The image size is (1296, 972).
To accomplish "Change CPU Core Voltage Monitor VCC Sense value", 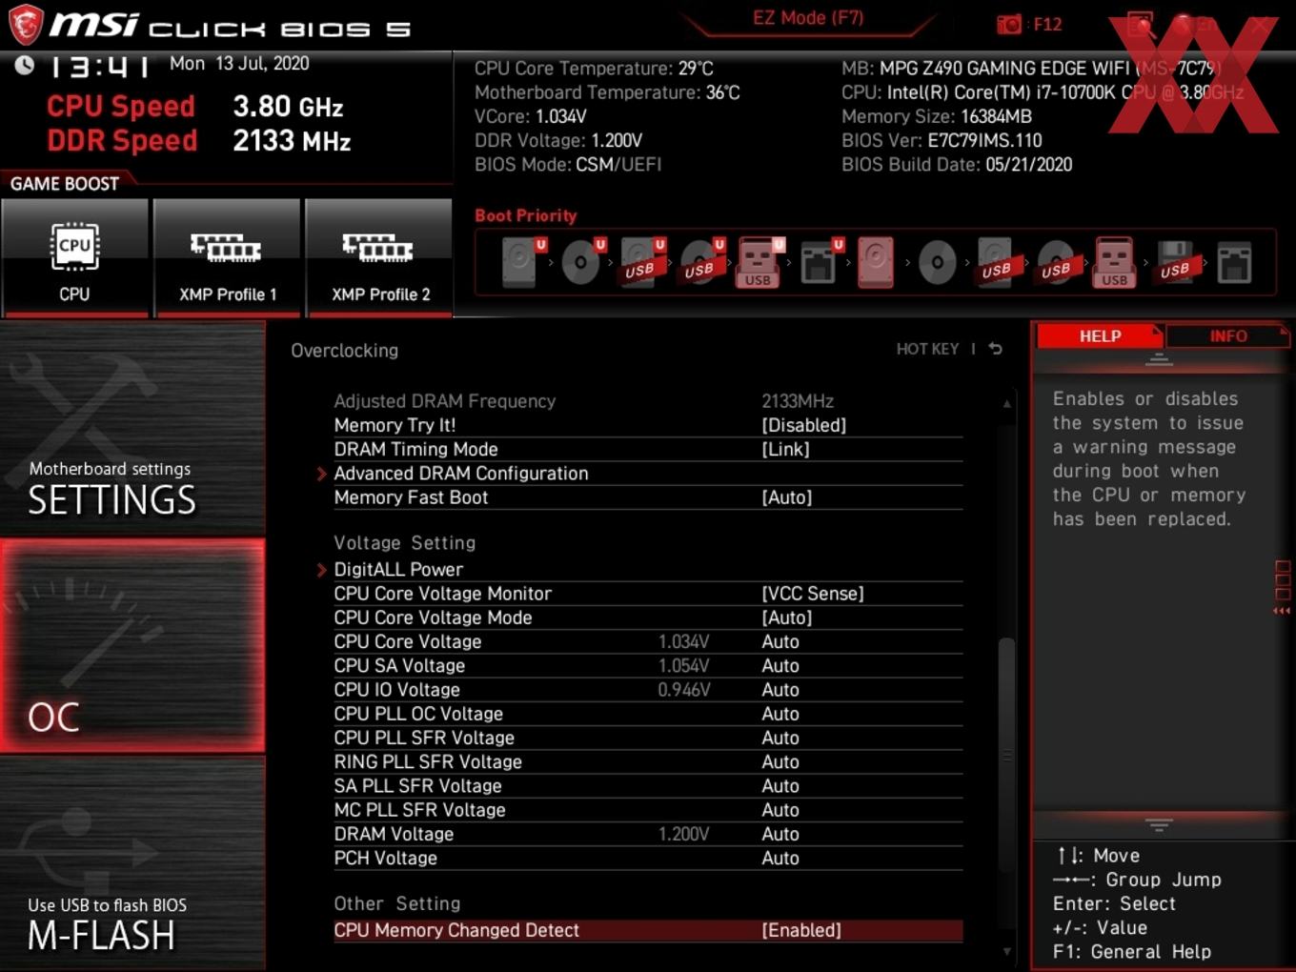I will pyautogui.click(x=812, y=594).
